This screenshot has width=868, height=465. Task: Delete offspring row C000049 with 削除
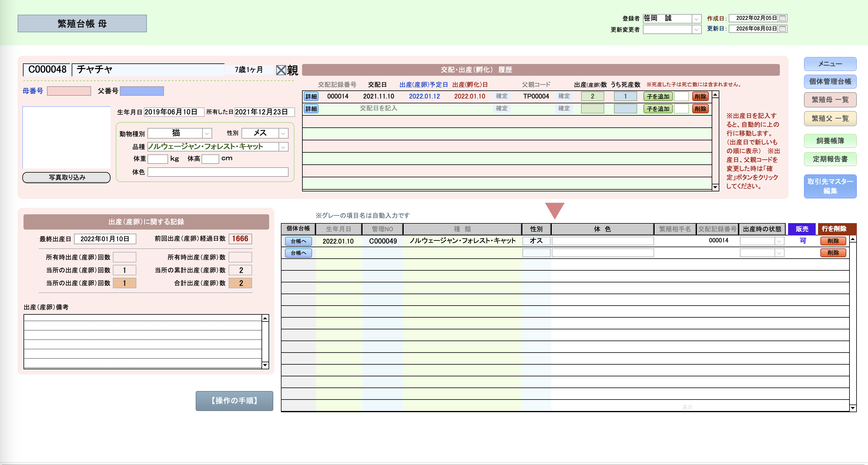(x=833, y=241)
